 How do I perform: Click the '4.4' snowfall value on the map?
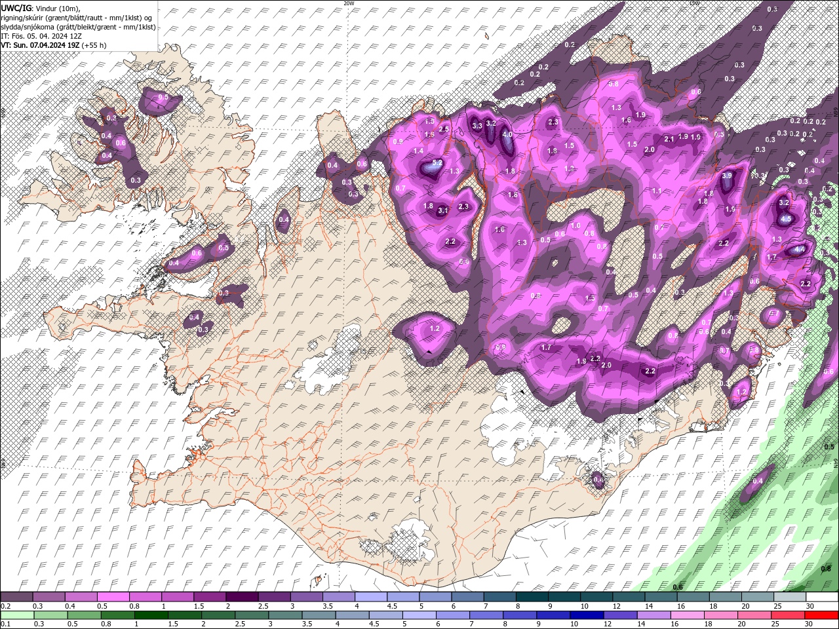pyautogui.click(x=798, y=250)
